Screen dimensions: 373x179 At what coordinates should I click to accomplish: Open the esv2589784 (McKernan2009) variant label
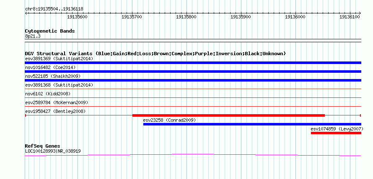57,102
